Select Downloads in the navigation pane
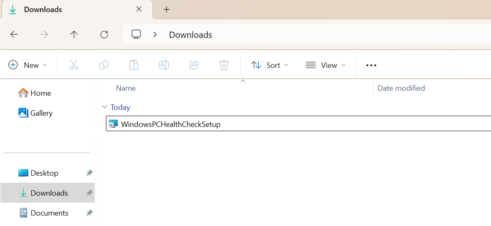This screenshot has height=226, width=491. [x=47, y=193]
